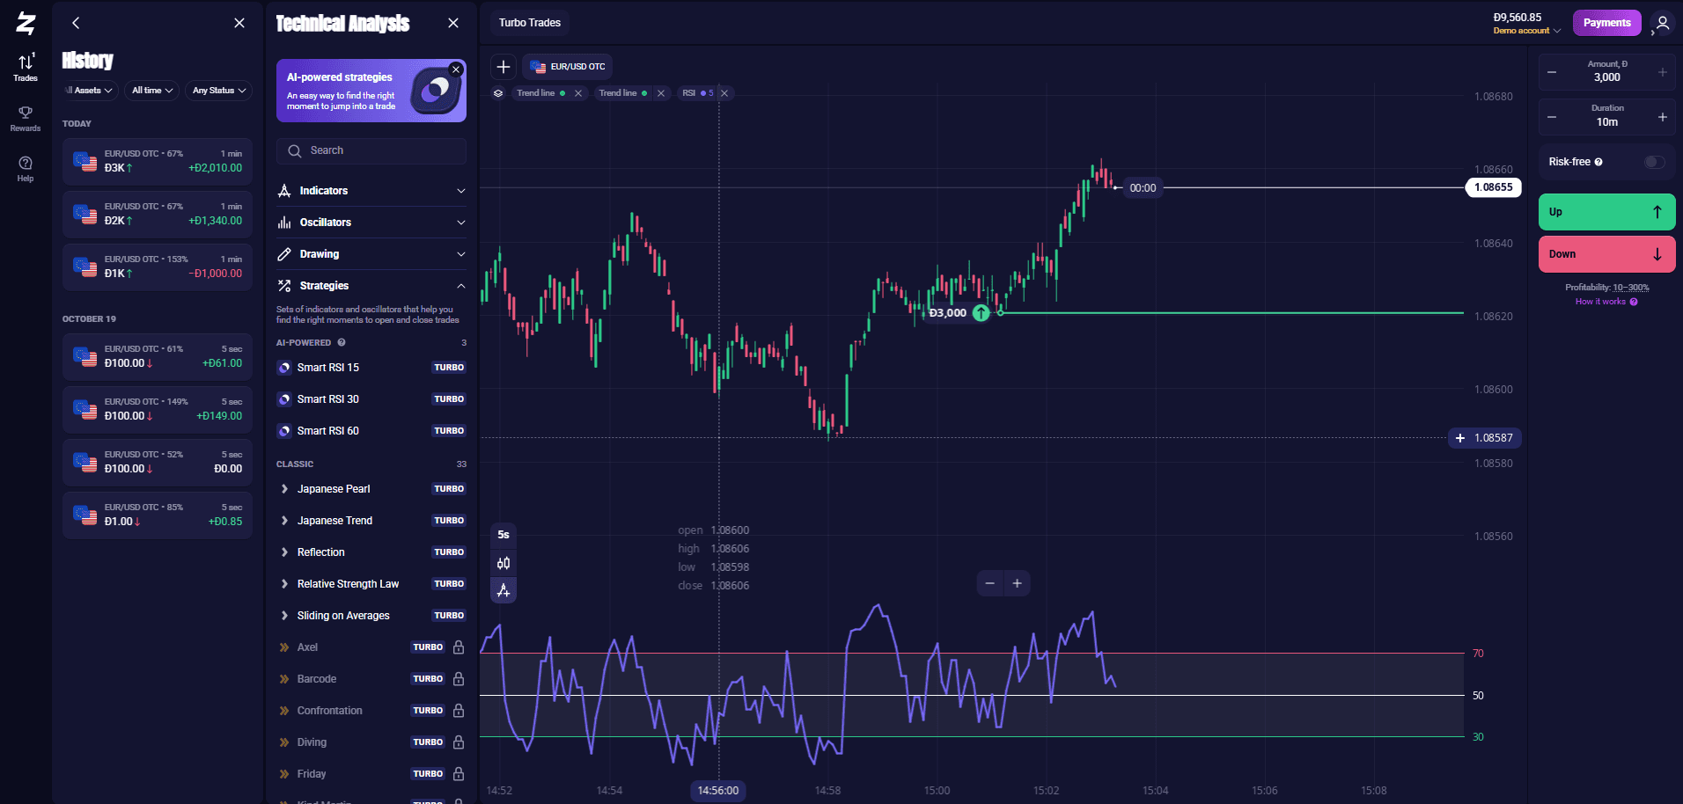Image resolution: width=1683 pixels, height=804 pixels.
Task: Select the Turbo Trades tab
Action: pos(530,23)
